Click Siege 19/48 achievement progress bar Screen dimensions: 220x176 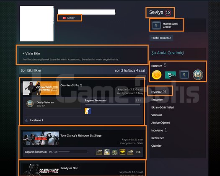(x=73, y=152)
